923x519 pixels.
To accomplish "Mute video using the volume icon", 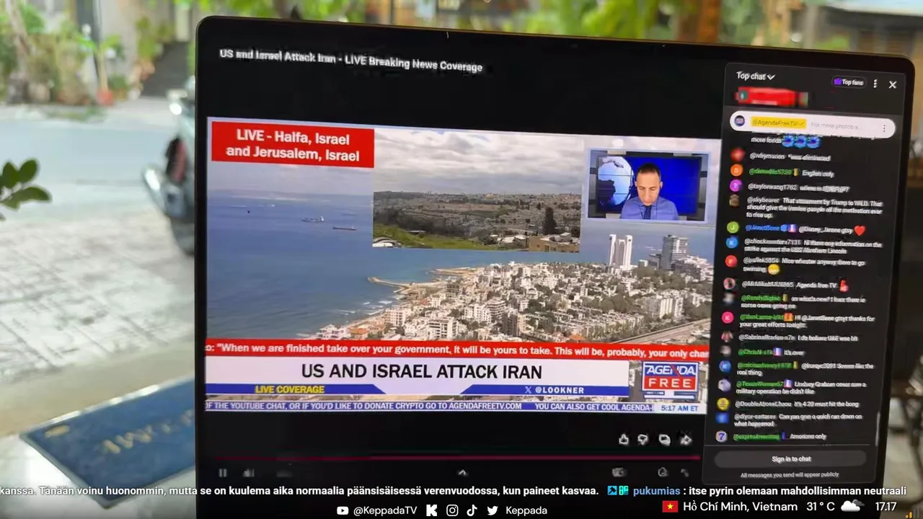I will pyautogui.click(x=248, y=473).
